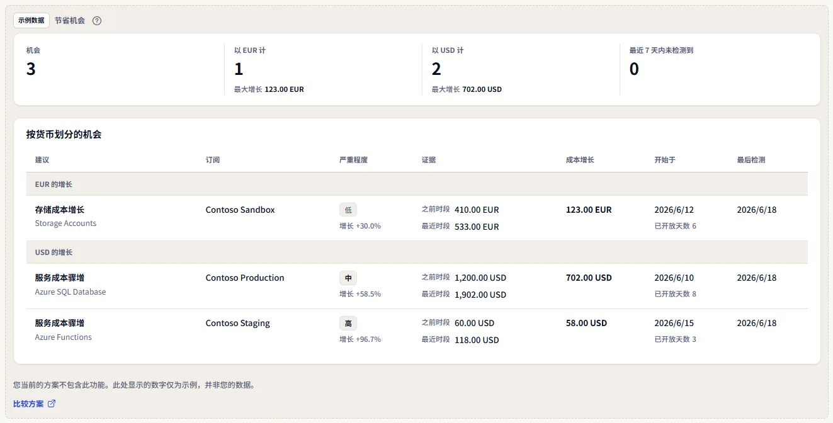Click Storage Accounts service name
The image size is (833, 423).
coord(65,223)
